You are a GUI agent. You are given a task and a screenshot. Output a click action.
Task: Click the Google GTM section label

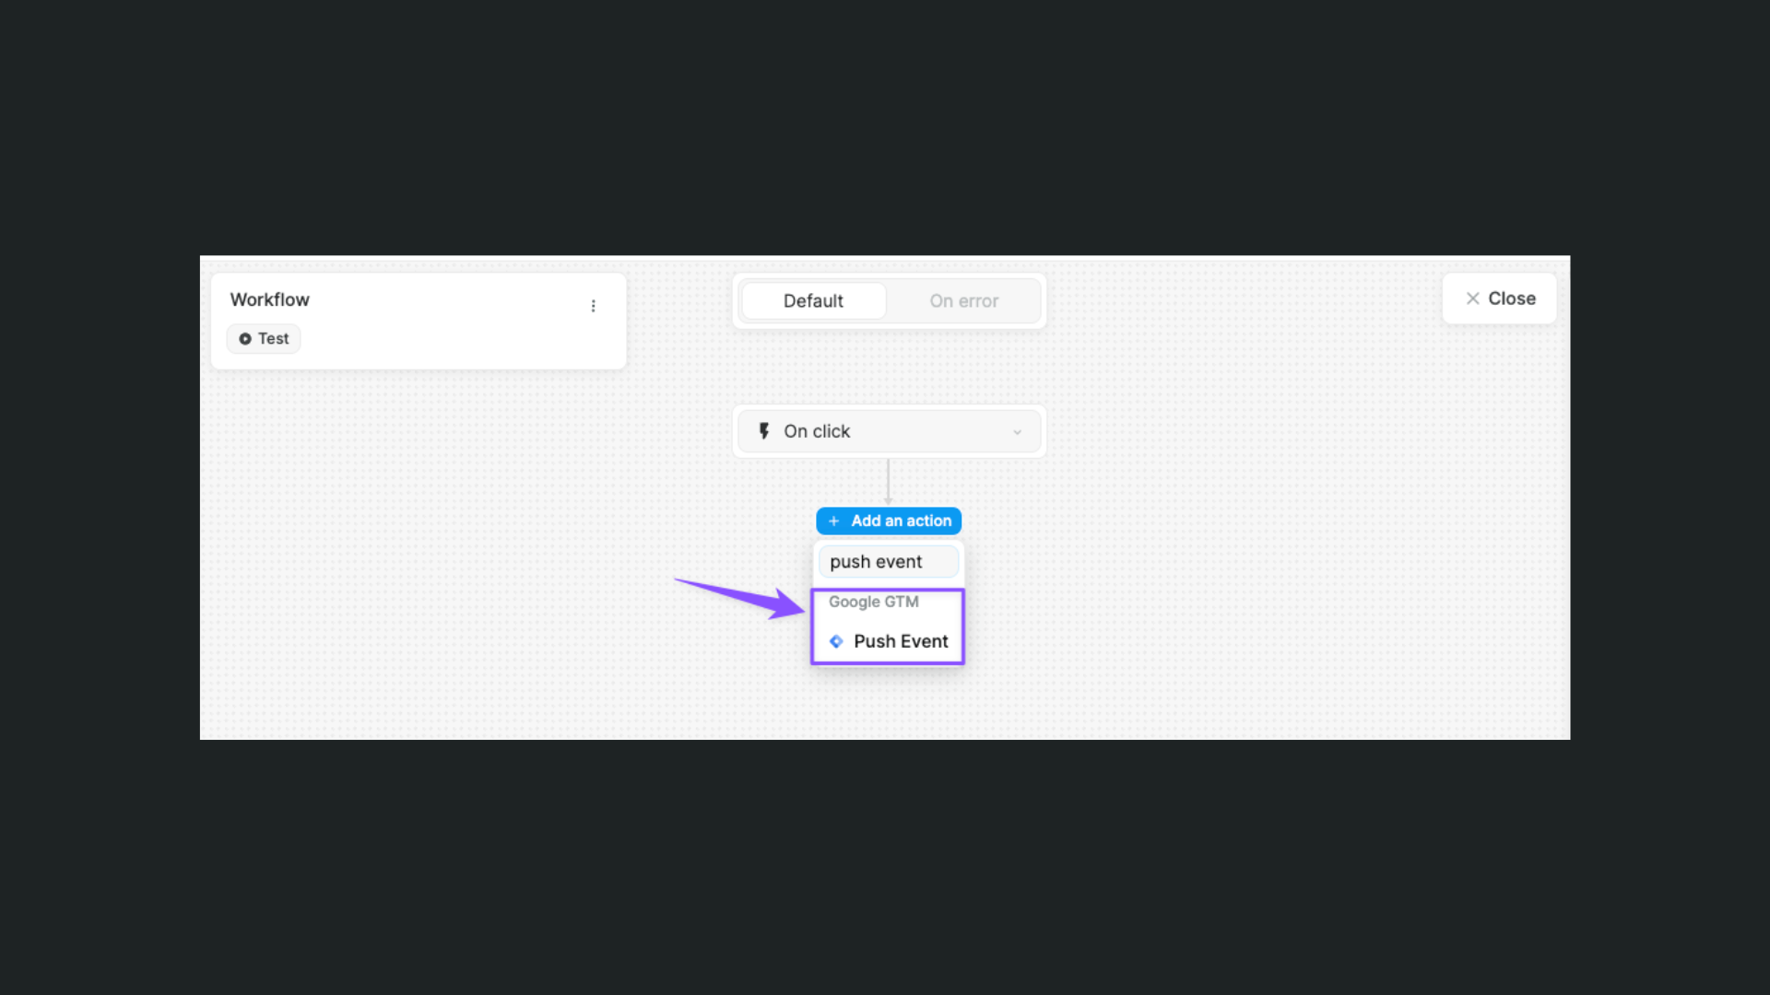pyautogui.click(x=873, y=602)
